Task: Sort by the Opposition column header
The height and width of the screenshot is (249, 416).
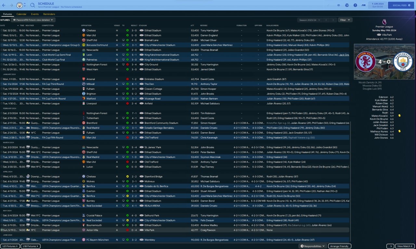Action: (x=86, y=25)
